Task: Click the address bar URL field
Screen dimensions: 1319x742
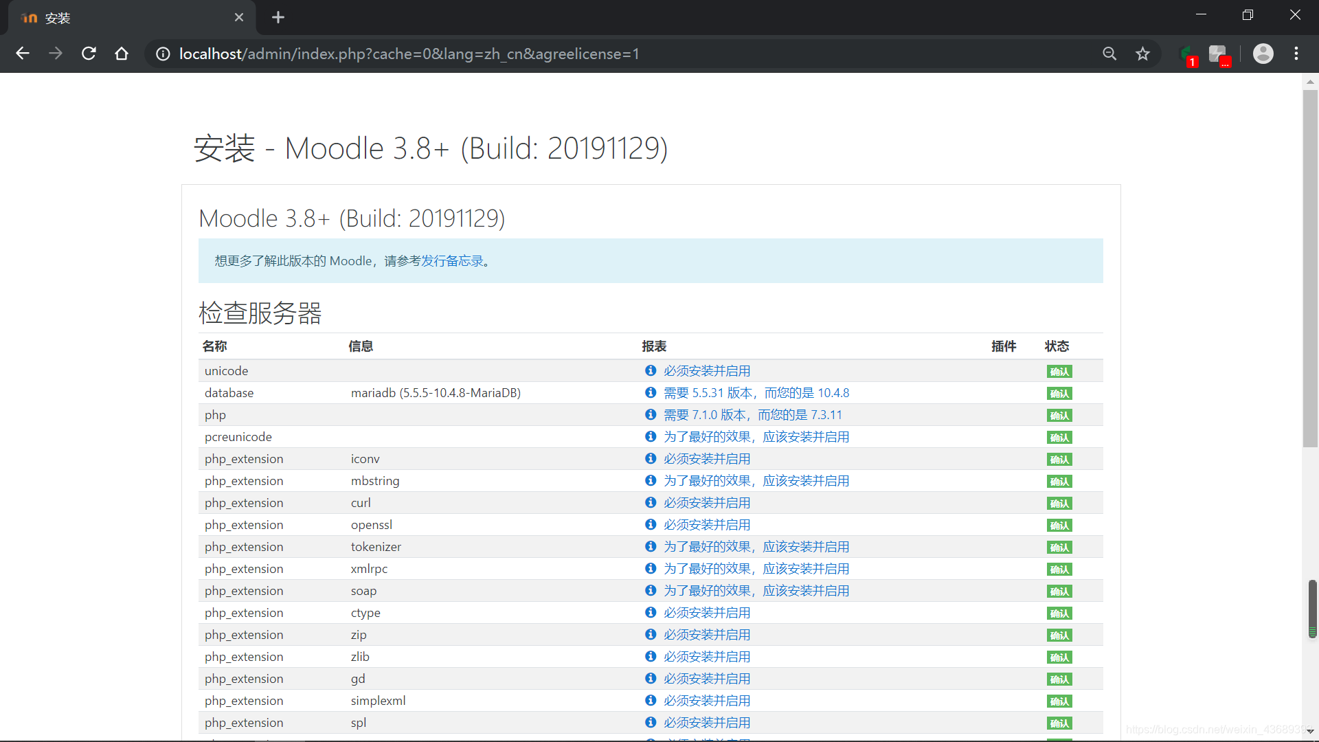Action: (481, 54)
